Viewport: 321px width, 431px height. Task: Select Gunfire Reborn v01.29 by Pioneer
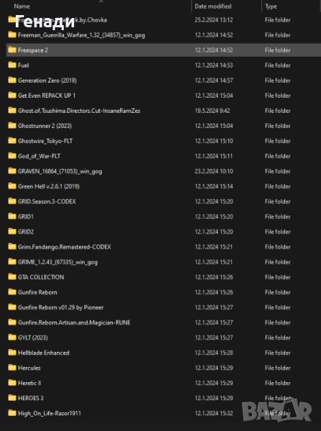[x=61, y=307]
